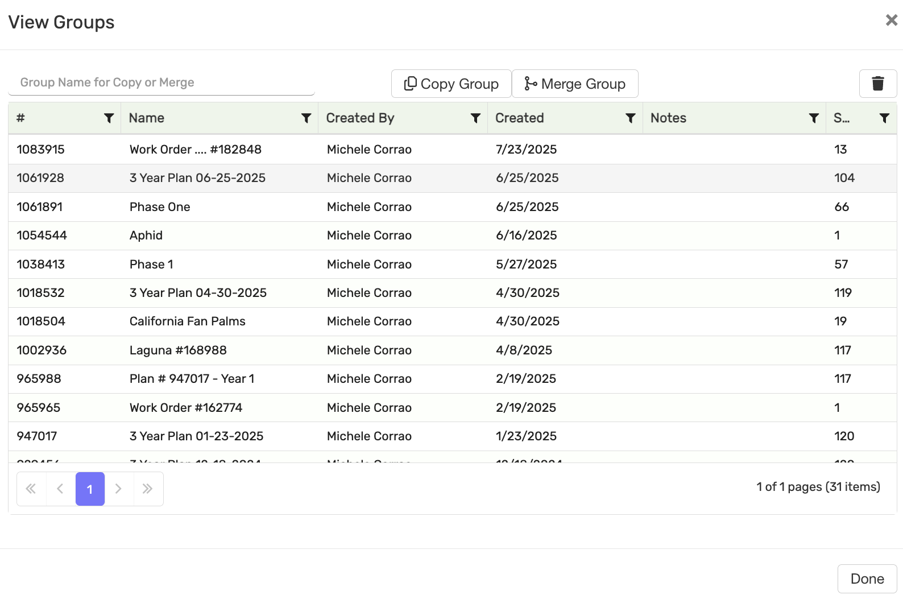Image resolution: width=903 pixels, height=603 pixels.
Task: Open filter on Created date column
Action: click(630, 118)
